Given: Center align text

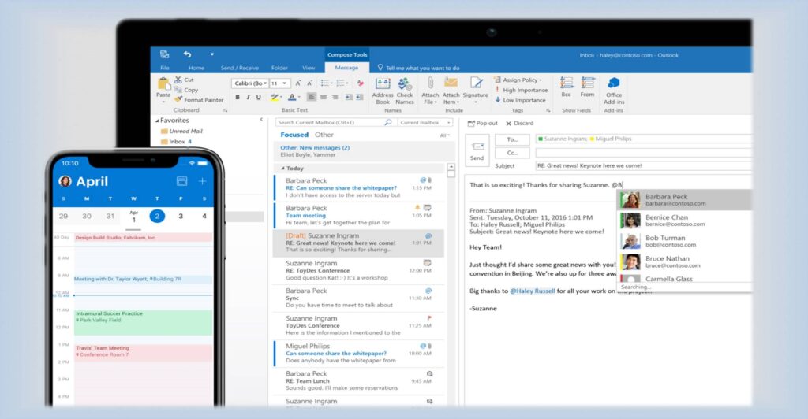Looking at the screenshot, I should pyautogui.click(x=324, y=97).
